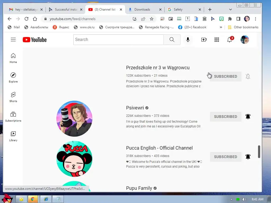Screen dimensions: 271x203
Task: Open the Renegade Racing bookmark
Action: [156, 27]
